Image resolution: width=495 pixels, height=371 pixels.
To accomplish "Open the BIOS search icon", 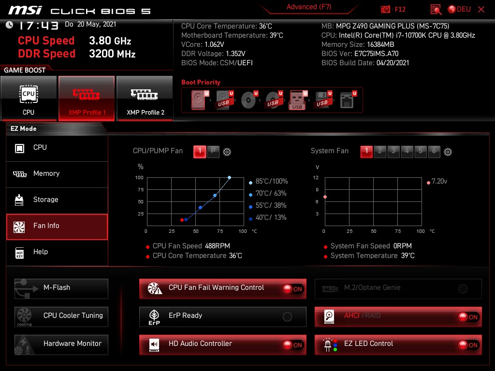I will click(436, 10).
